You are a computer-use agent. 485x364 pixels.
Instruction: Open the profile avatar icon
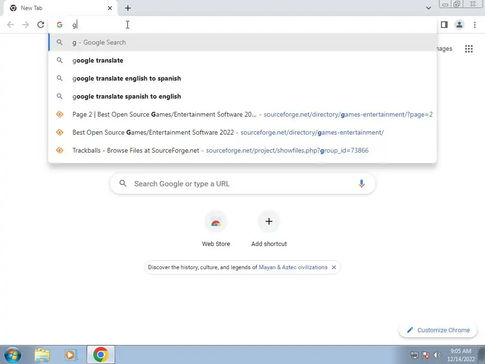[x=459, y=25]
